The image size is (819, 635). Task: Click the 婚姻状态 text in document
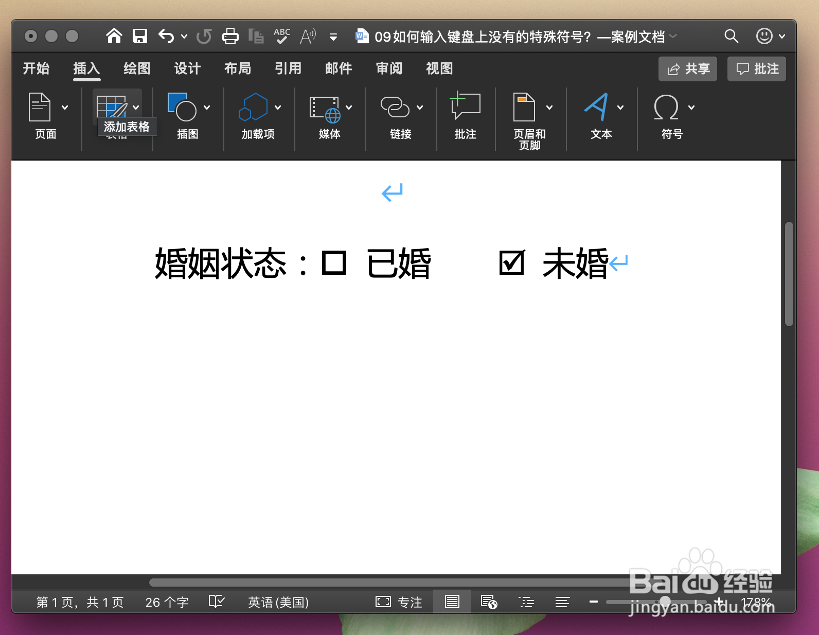pyautogui.click(x=221, y=263)
